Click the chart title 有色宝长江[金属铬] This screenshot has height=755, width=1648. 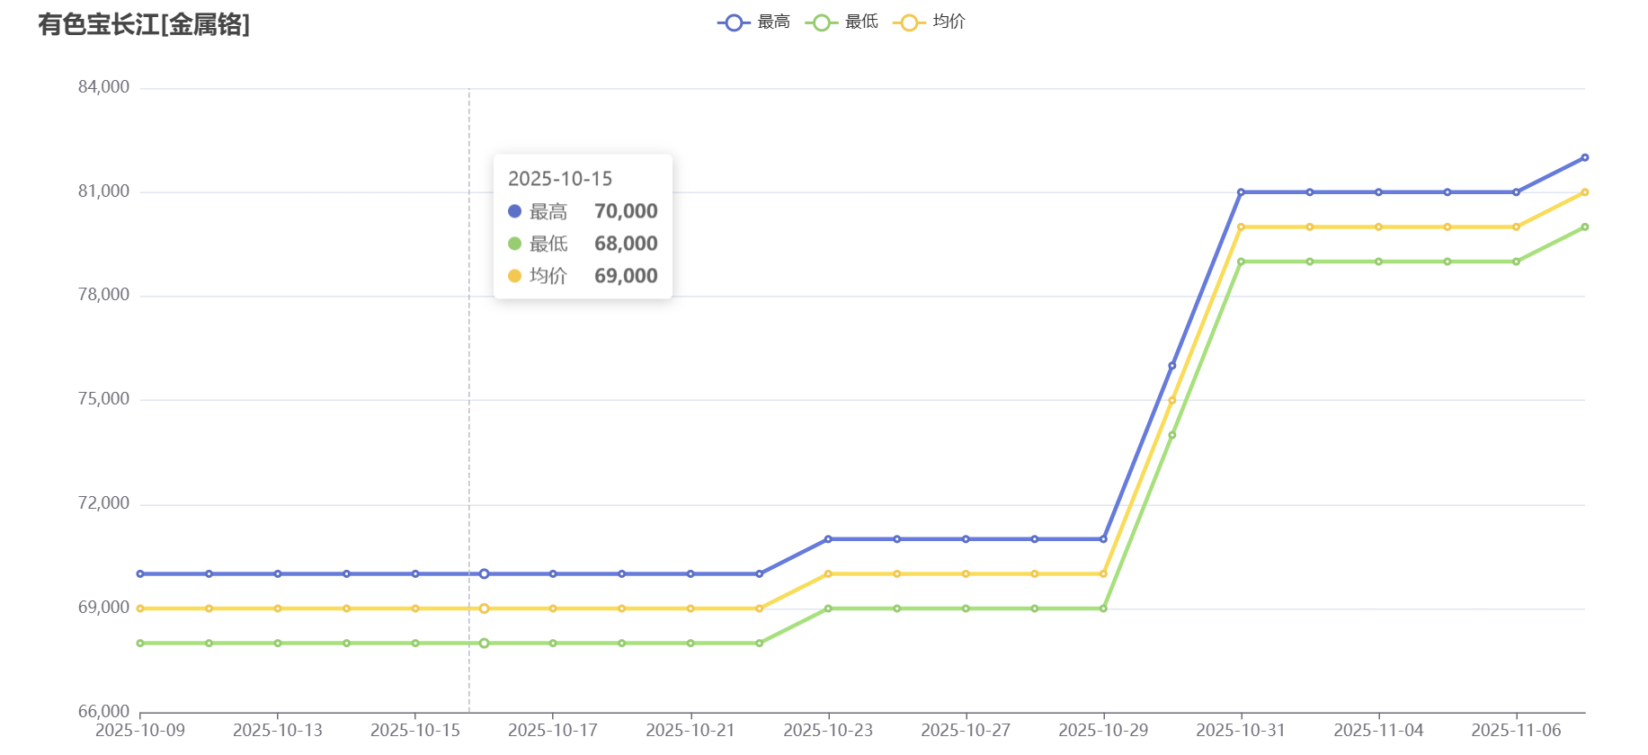pos(144,24)
